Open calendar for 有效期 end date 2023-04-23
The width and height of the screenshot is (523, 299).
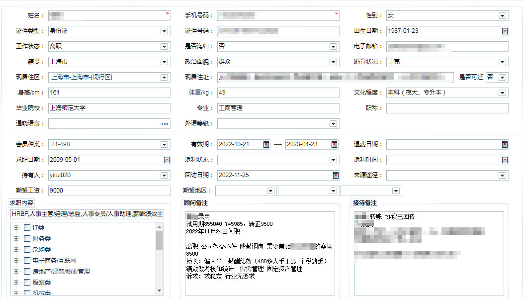coord(334,144)
